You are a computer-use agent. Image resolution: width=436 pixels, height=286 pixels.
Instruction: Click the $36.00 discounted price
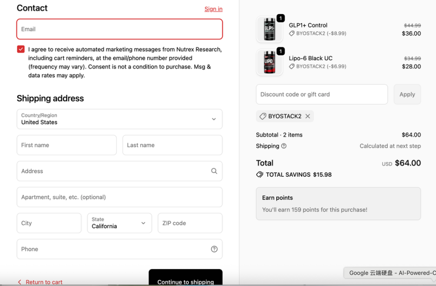click(x=411, y=34)
